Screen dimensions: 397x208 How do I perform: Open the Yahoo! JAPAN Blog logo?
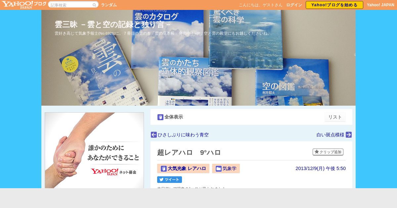[24, 5]
